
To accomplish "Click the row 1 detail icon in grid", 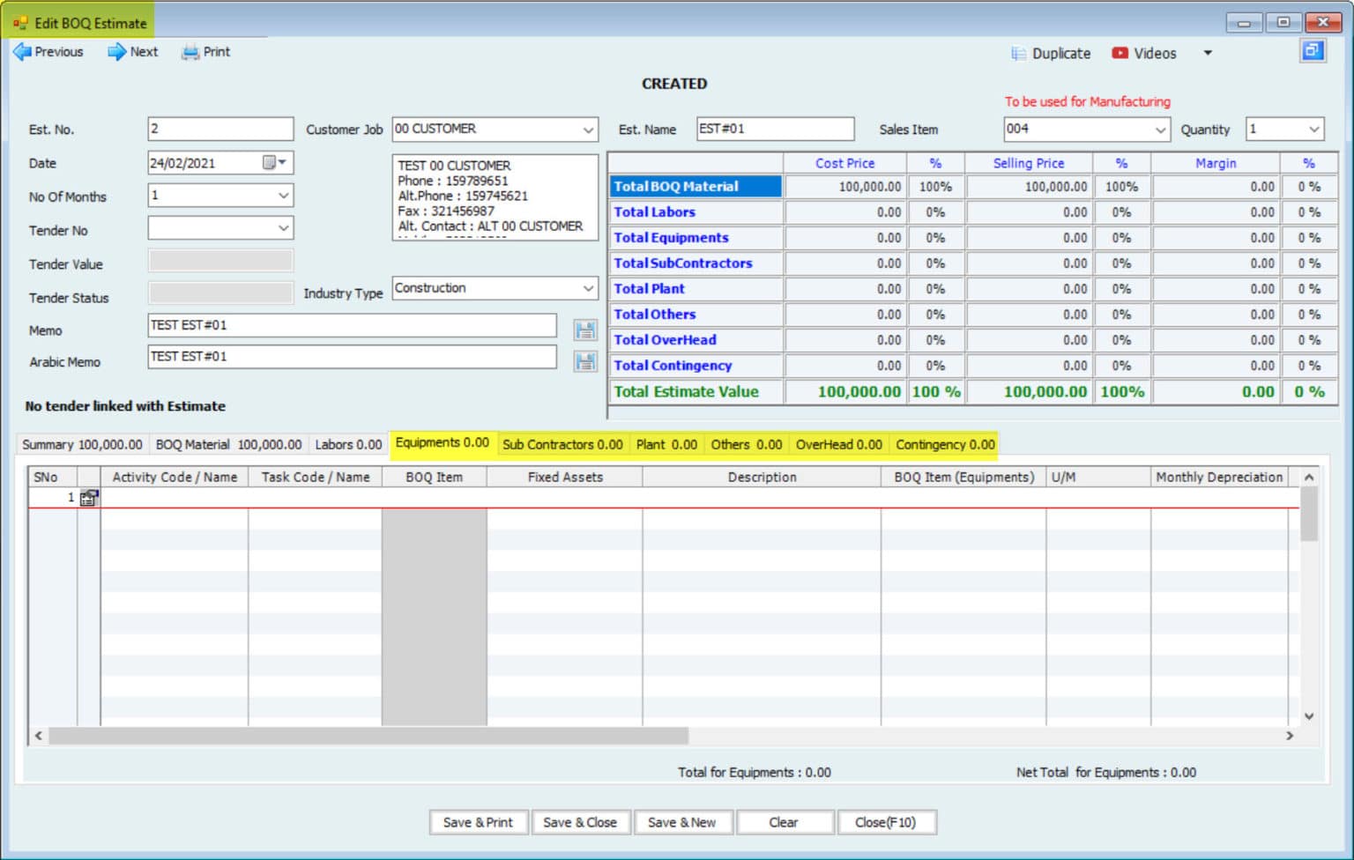I will (x=89, y=498).
